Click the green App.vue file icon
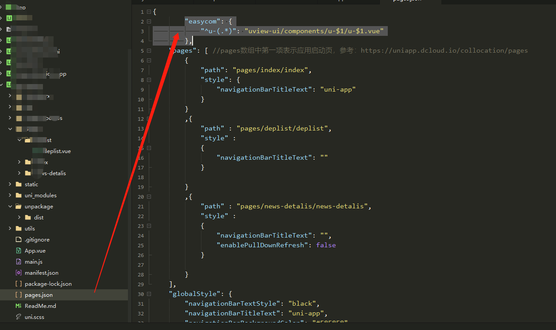This screenshot has height=330, width=556. 19,251
